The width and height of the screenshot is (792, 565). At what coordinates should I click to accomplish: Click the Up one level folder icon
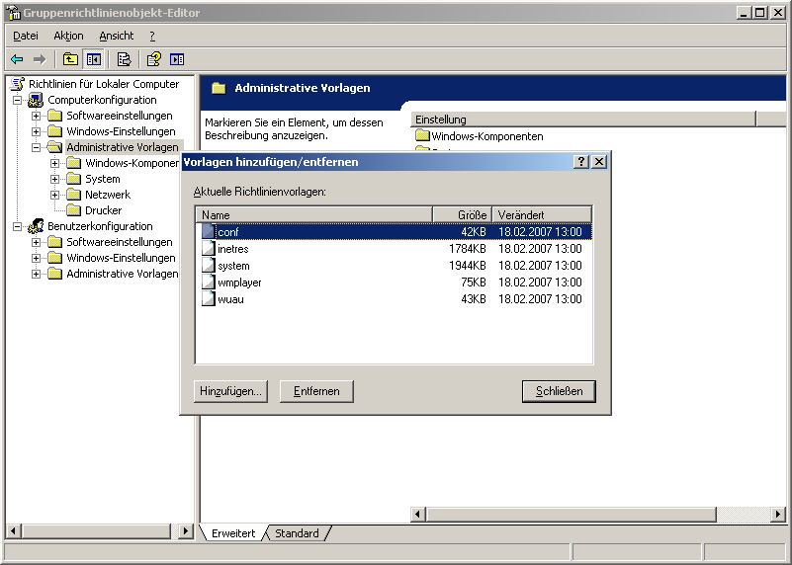70,59
